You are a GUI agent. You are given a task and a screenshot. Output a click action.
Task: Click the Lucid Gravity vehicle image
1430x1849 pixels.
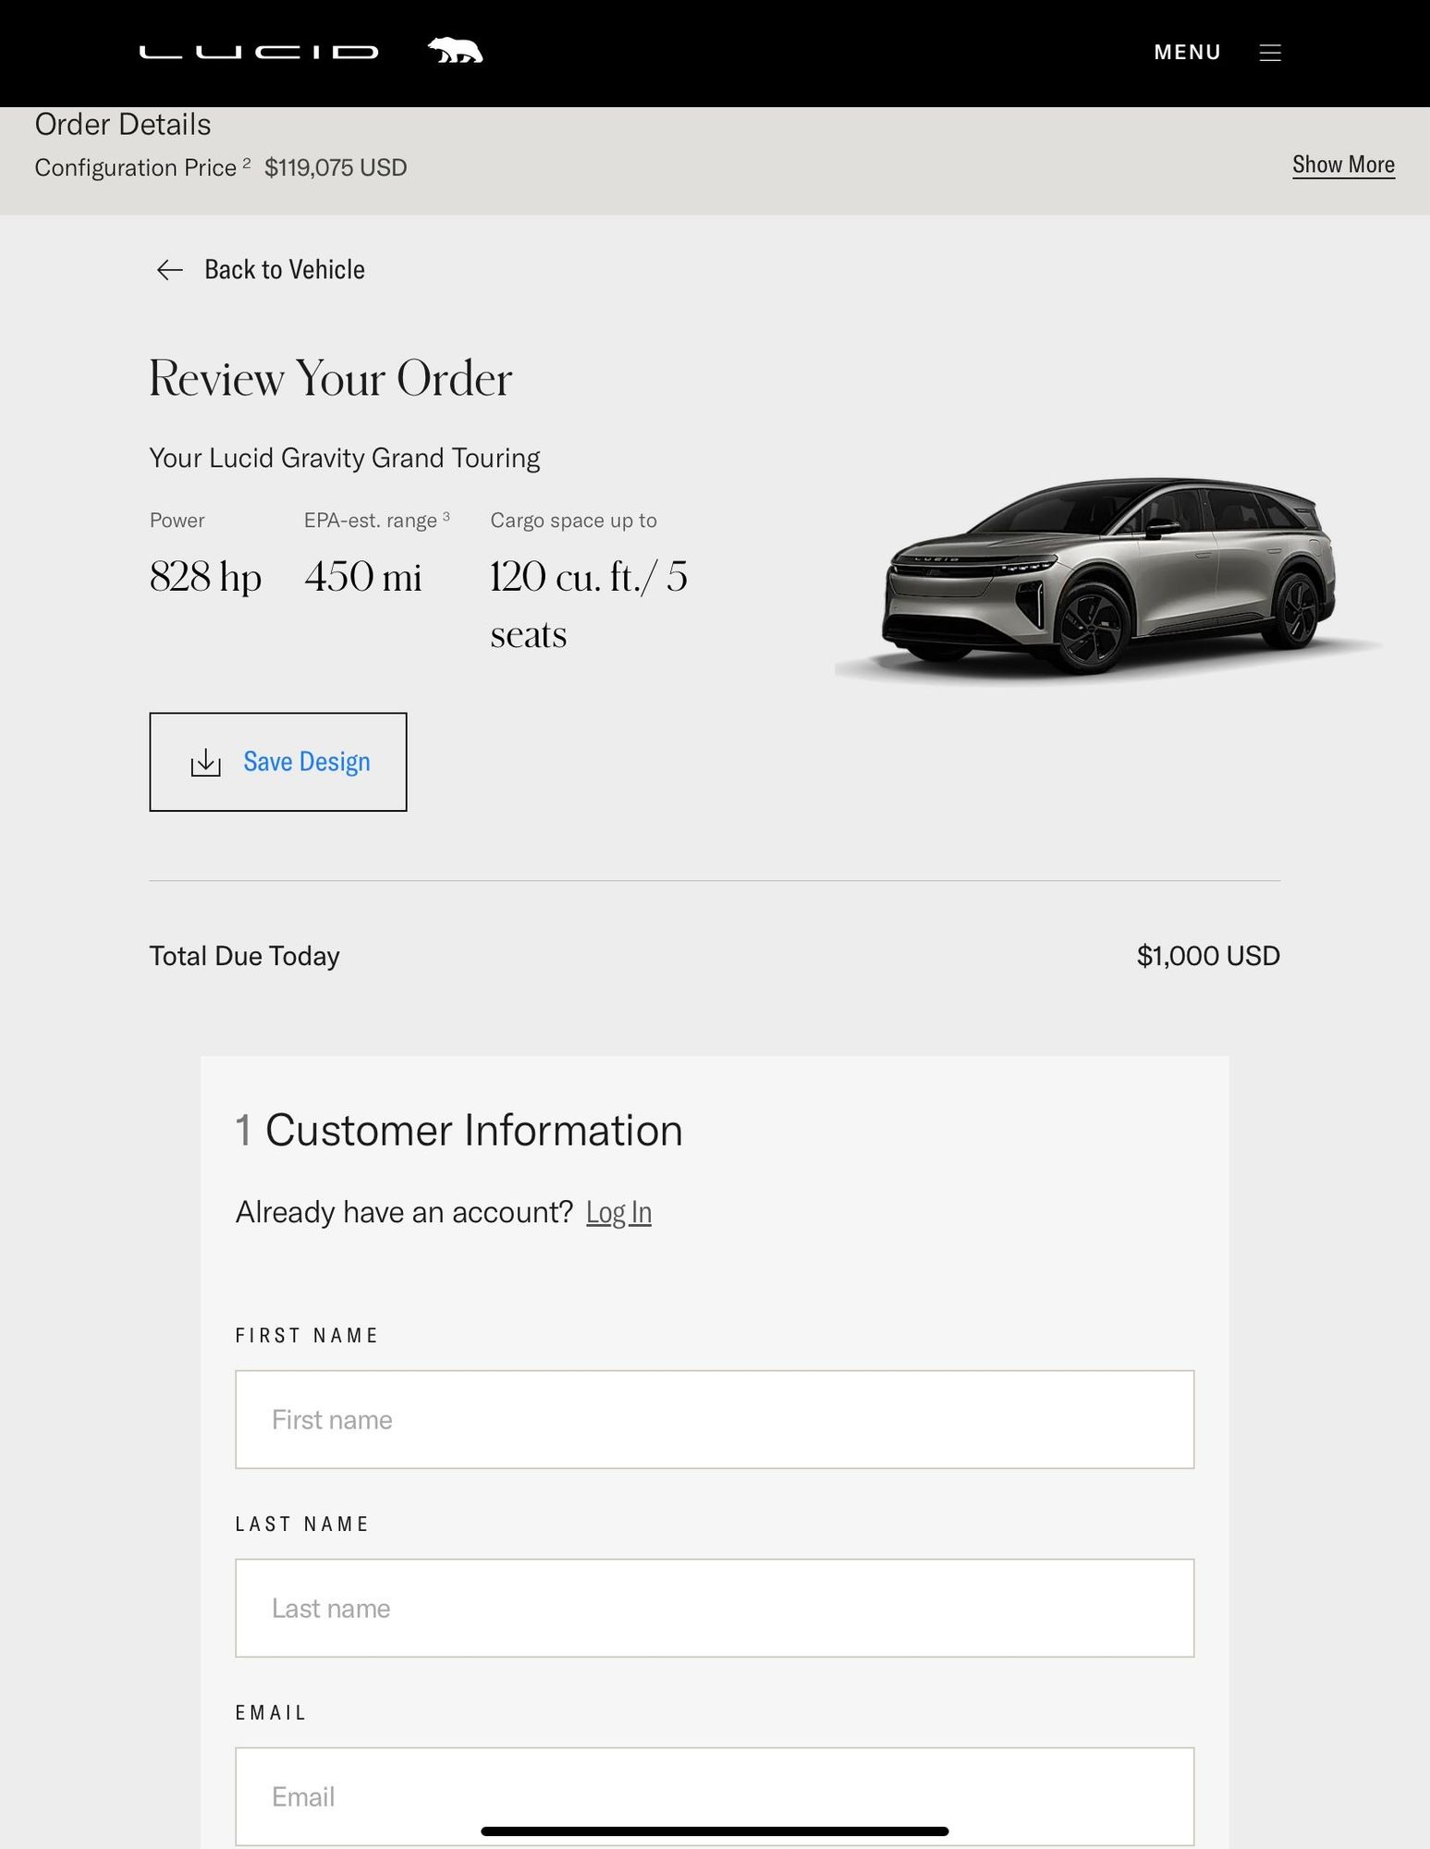[x=1107, y=578]
